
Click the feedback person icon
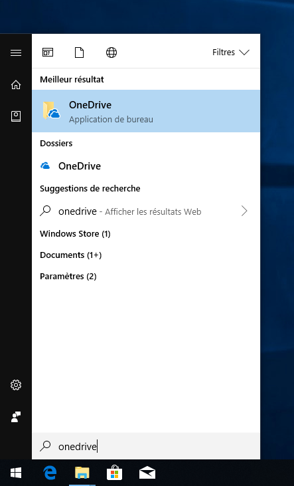(x=16, y=417)
